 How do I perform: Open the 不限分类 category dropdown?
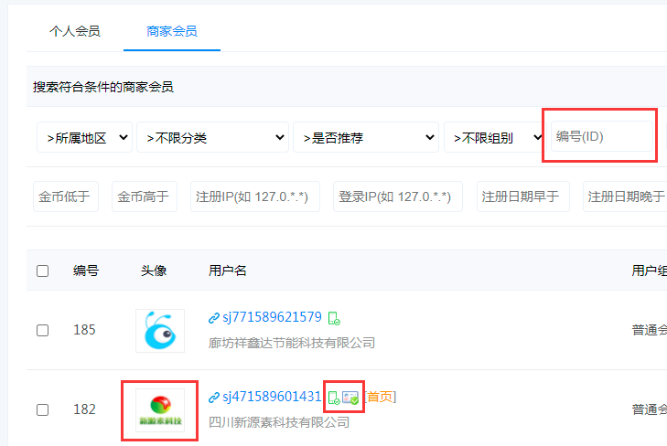(x=212, y=138)
